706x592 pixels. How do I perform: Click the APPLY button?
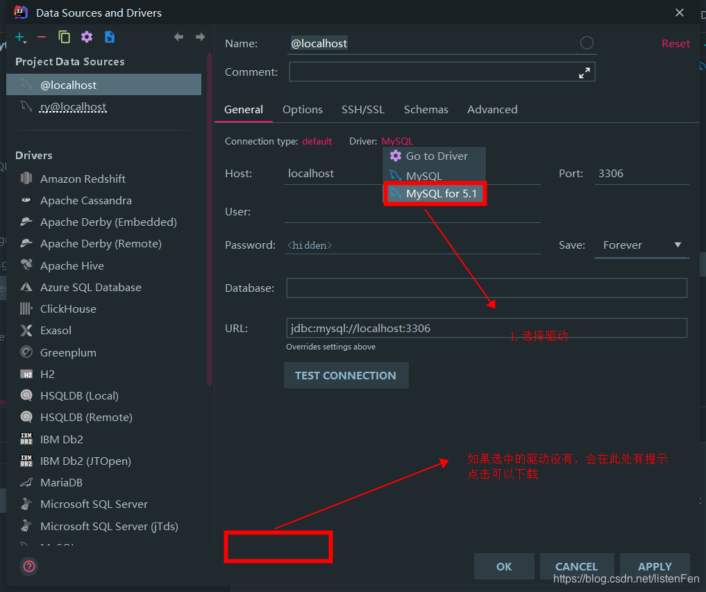[655, 566]
